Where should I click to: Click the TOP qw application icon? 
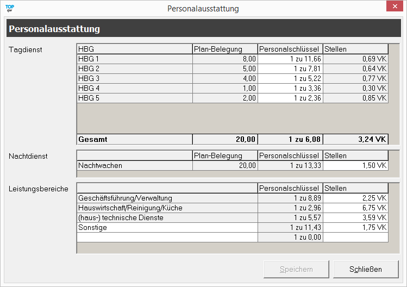pyautogui.click(x=9, y=8)
